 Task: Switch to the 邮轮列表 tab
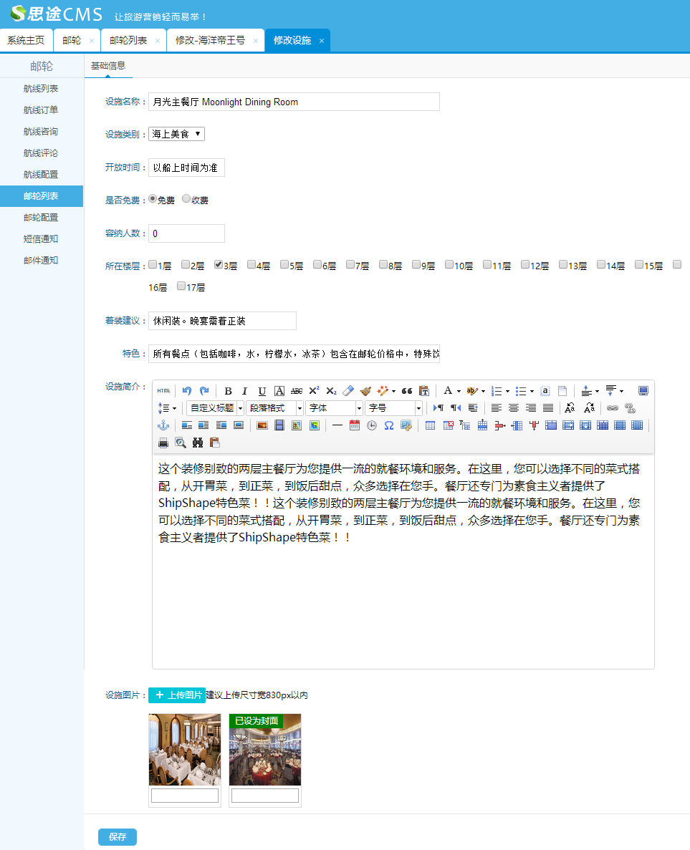click(x=129, y=41)
